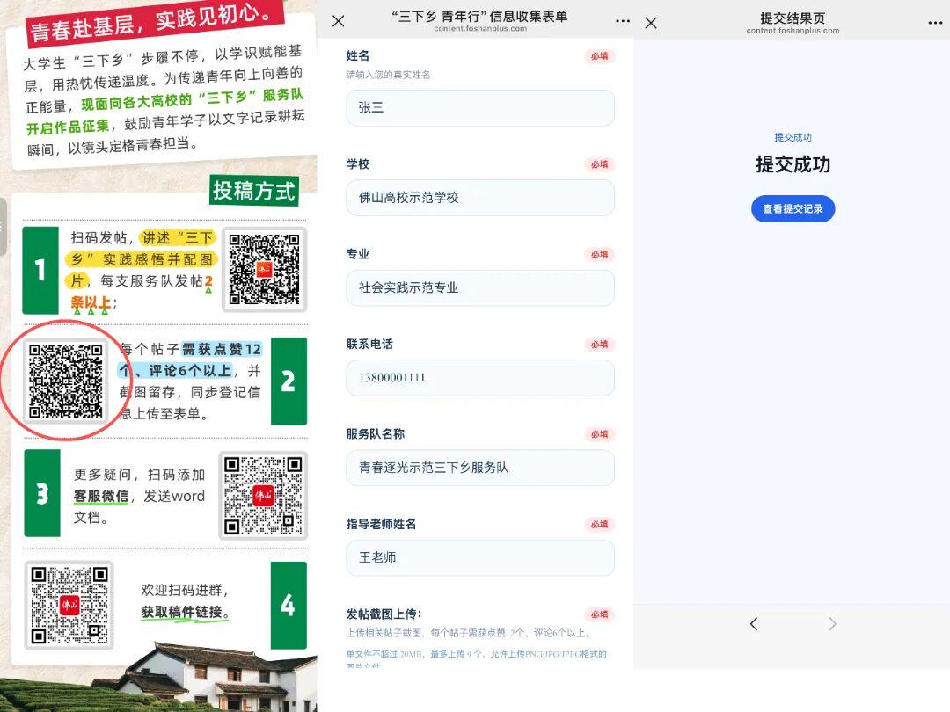
Task: Click the 学校 field label
Action: tap(357, 164)
